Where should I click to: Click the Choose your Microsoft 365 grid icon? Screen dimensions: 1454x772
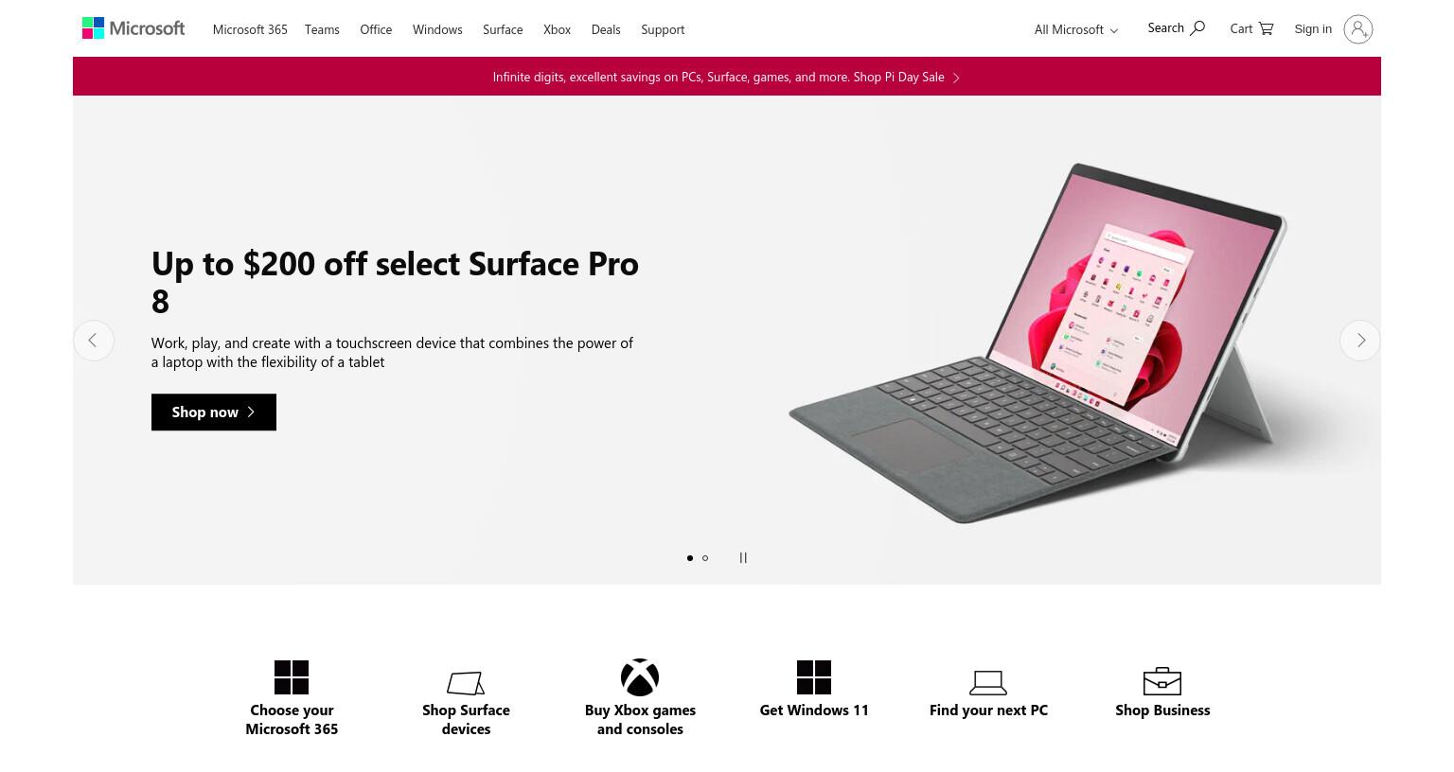[292, 677]
